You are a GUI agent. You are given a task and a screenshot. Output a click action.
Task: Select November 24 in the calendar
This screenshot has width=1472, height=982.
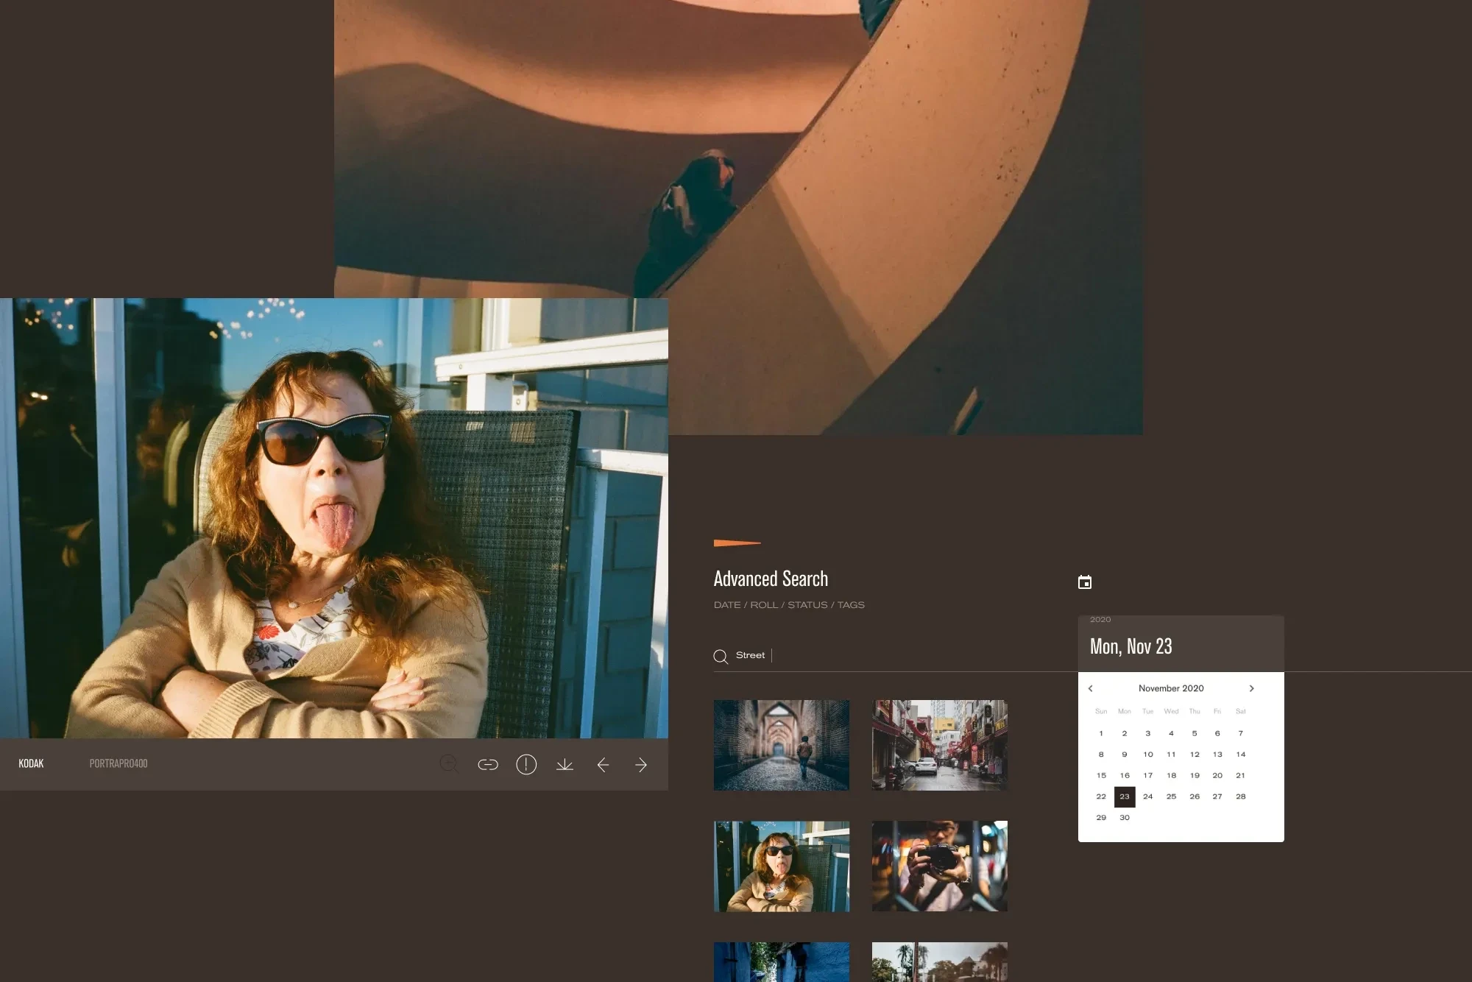point(1147,796)
